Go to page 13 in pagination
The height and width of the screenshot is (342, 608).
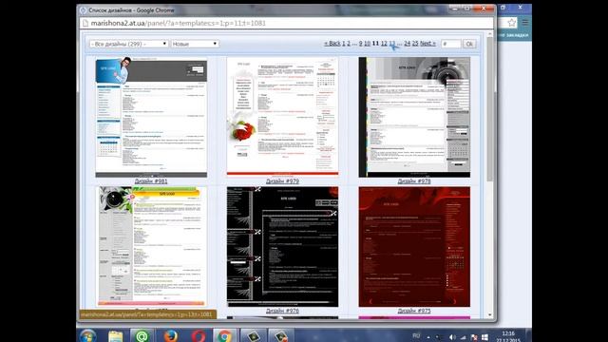(x=392, y=44)
